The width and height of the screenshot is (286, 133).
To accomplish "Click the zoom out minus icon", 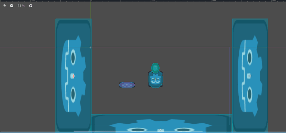I will pyautogui.click(x=11, y=6).
